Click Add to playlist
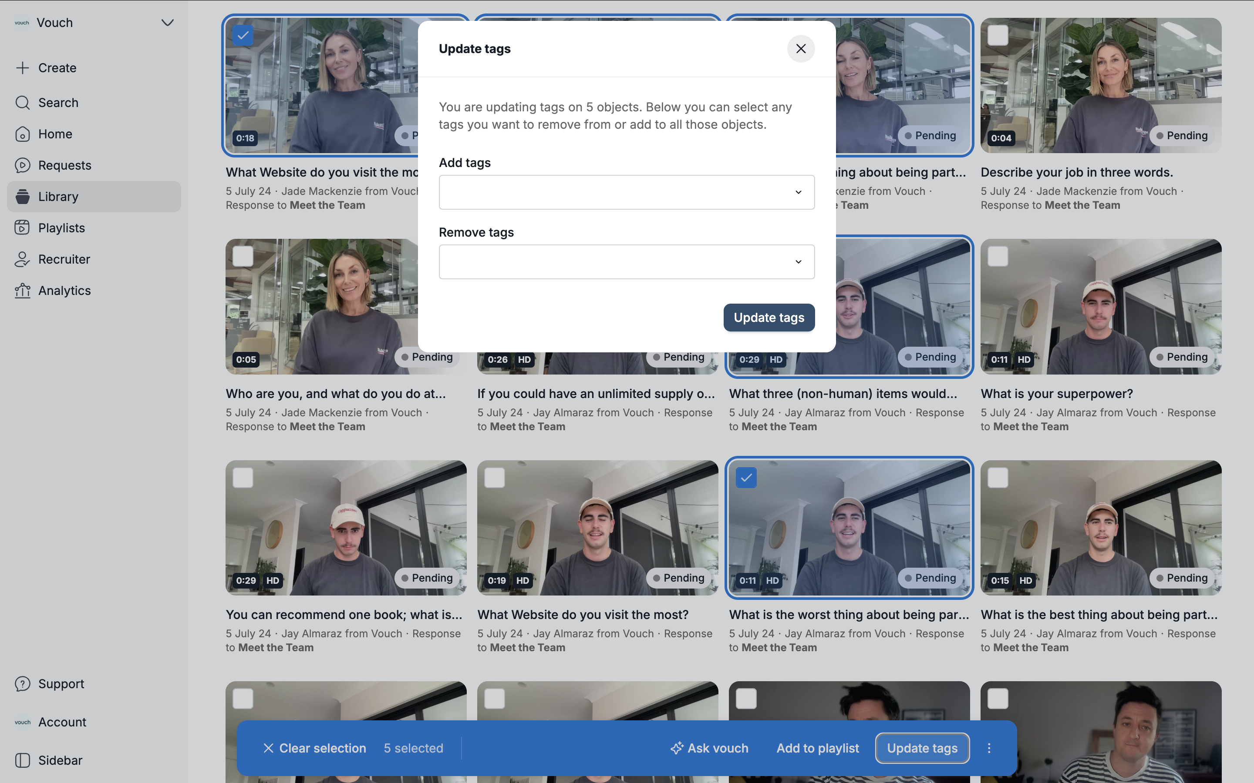 pyautogui.click(x=818, y=748)
